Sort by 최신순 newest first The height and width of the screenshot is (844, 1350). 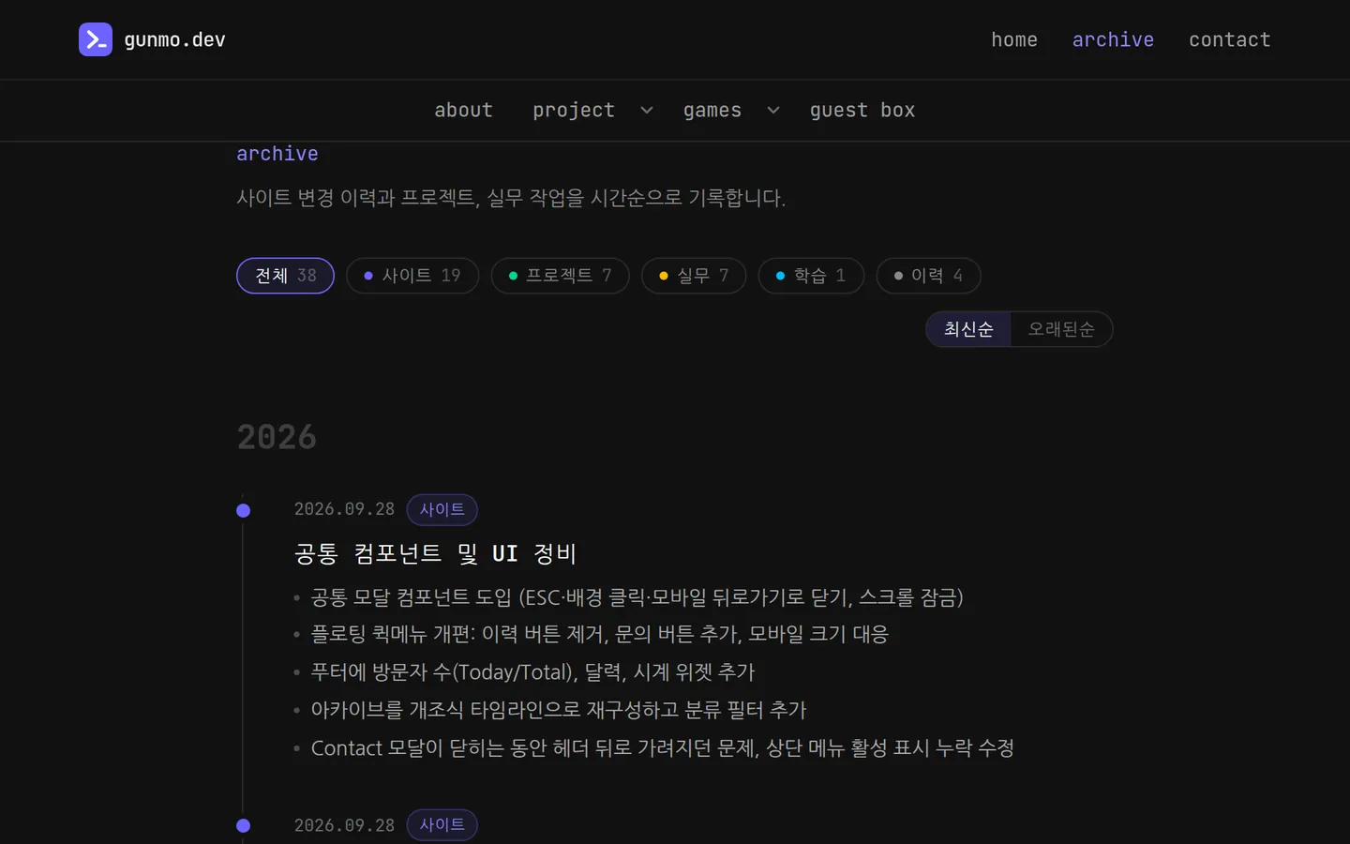pyautogui.click(x=968, y=329)
